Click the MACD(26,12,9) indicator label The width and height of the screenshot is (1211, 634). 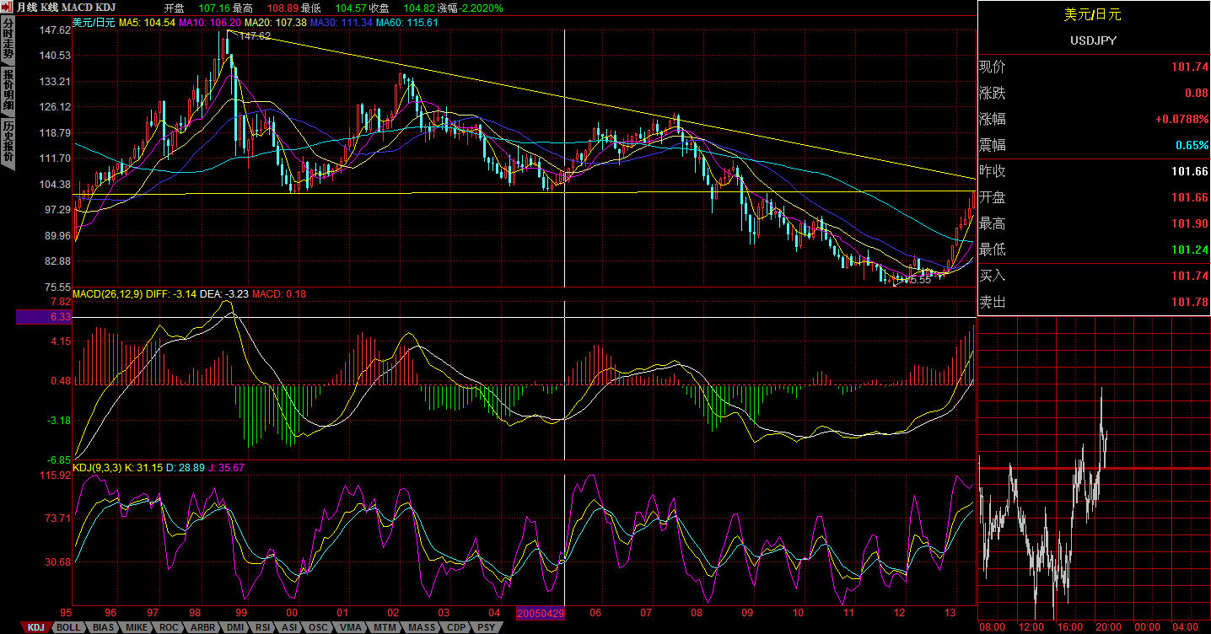pyautogui.click(x=107, y=294)
